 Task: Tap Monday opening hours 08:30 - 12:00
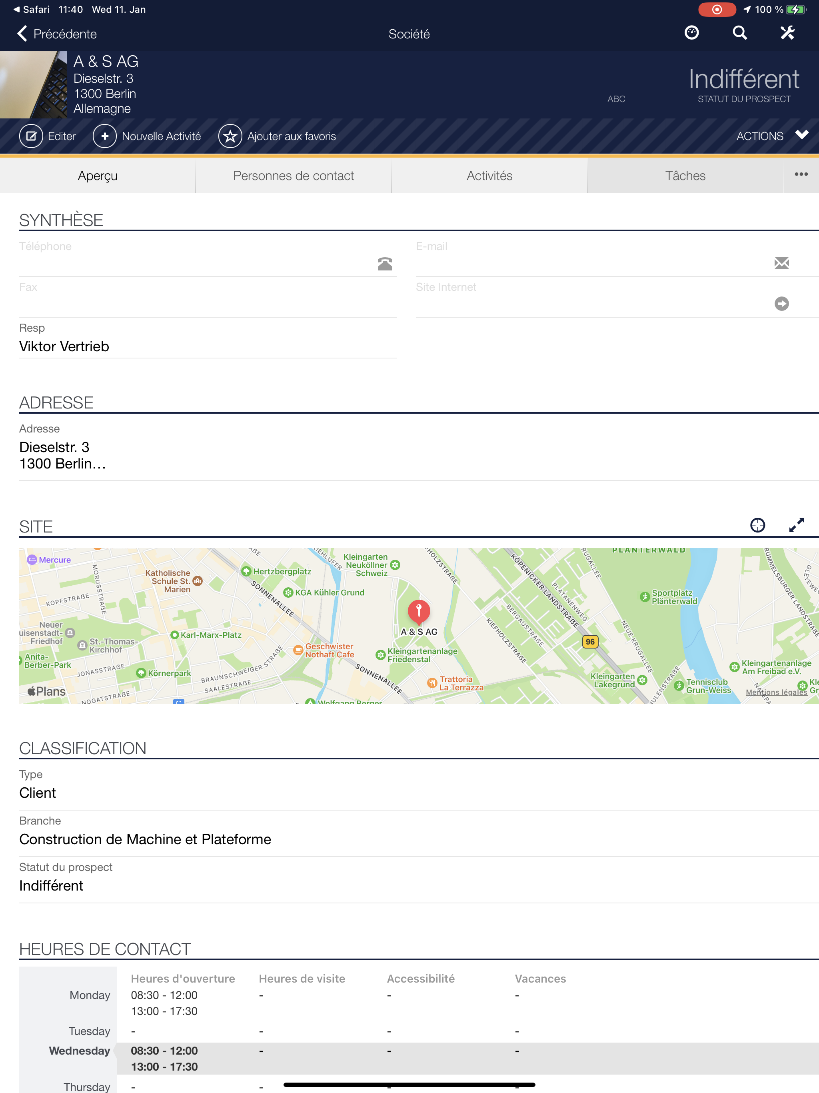[x=164, y=995]
